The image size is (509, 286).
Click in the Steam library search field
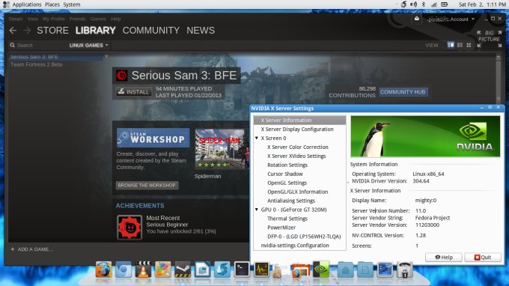click(x=37, y=45)
